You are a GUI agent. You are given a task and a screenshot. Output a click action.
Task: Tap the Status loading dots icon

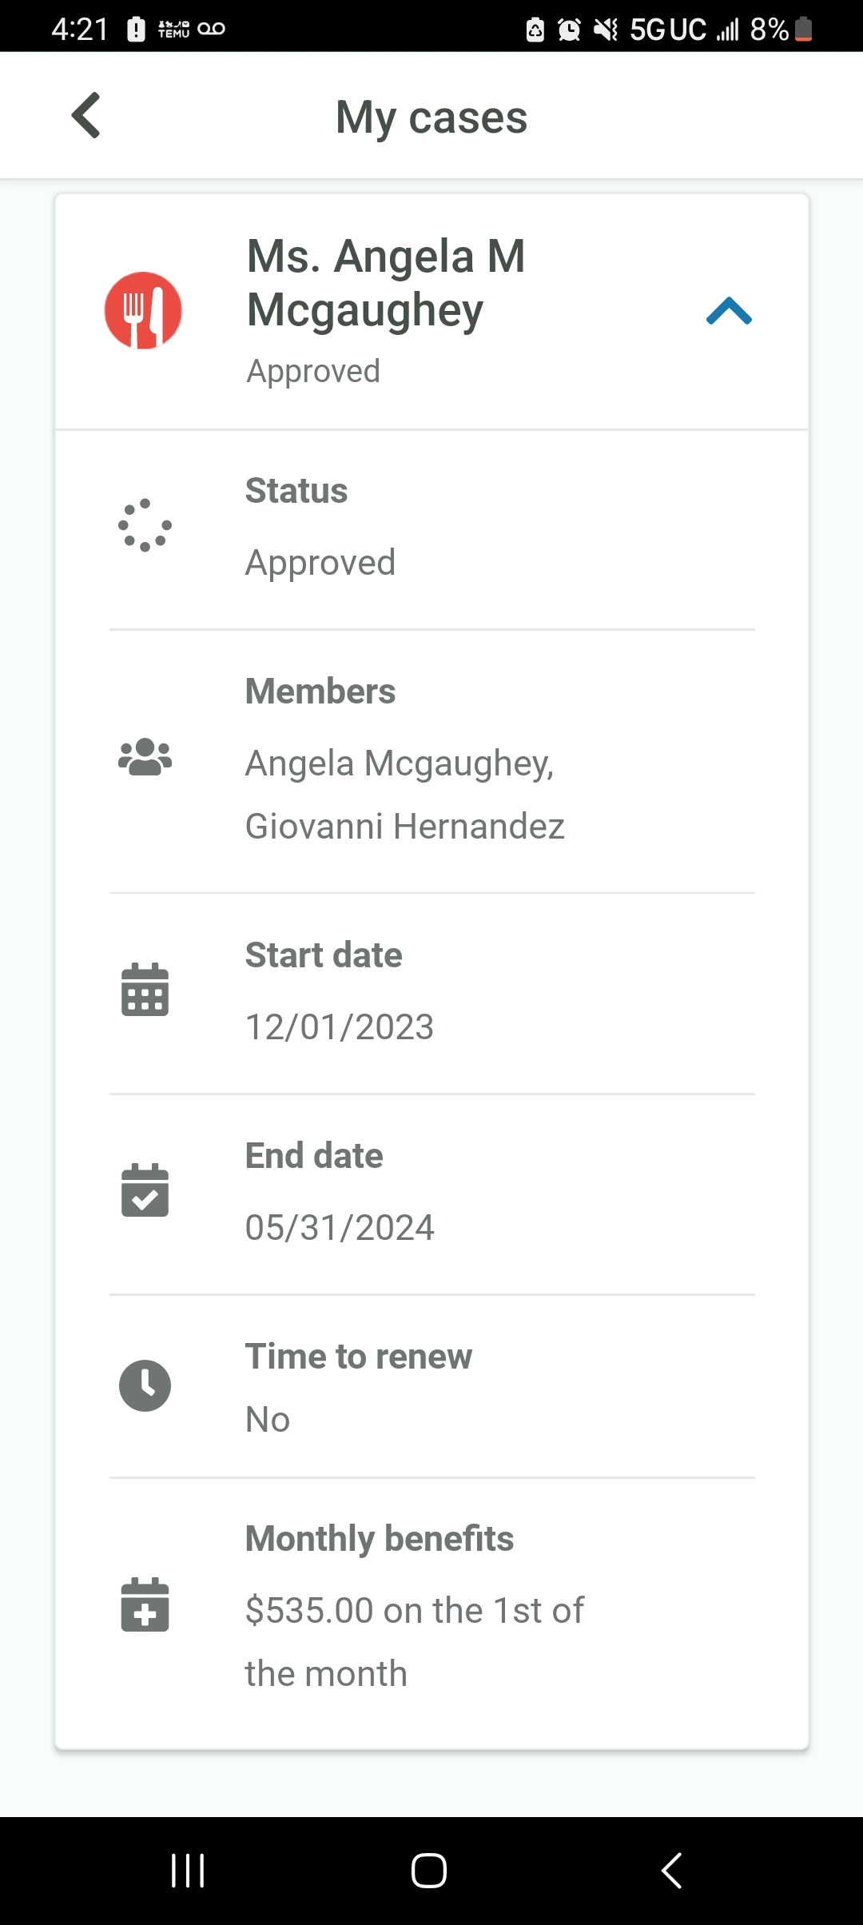(145, 525)
